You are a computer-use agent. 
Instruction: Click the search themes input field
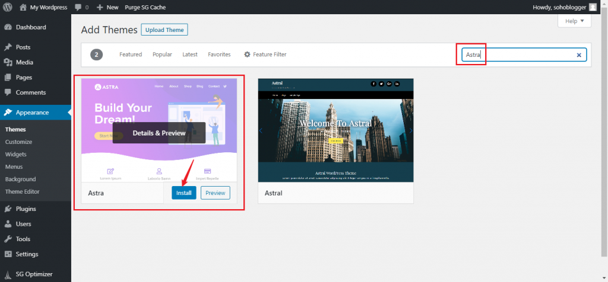coord(528,55)
